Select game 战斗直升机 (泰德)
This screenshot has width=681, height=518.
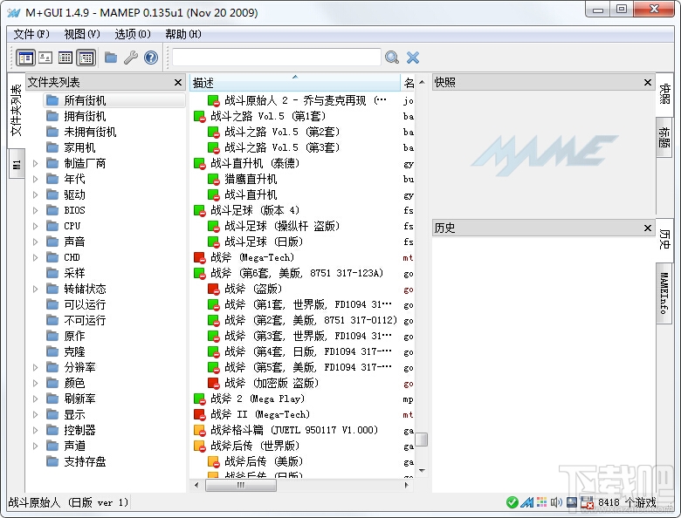(255, 164)
